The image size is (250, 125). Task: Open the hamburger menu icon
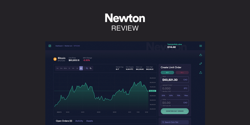point(201,46)
